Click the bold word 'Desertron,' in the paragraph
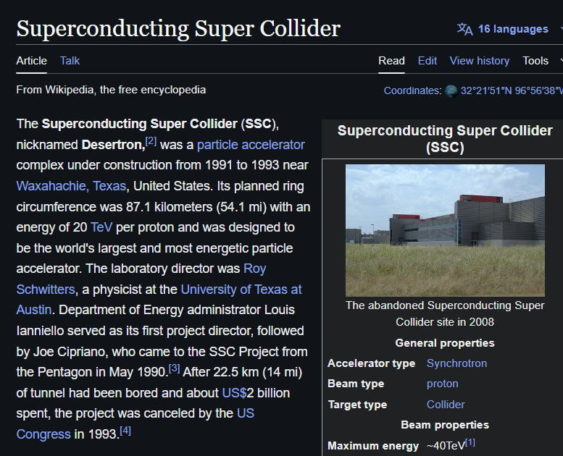 tap(113, 145)
